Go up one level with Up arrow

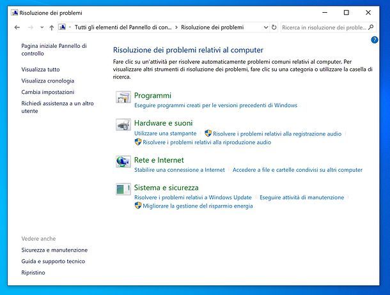point(52,27)
